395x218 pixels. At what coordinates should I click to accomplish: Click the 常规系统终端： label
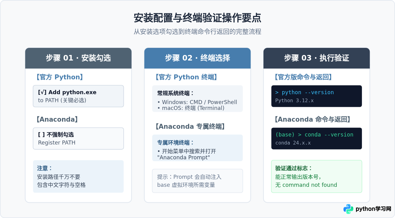(176, 93)
